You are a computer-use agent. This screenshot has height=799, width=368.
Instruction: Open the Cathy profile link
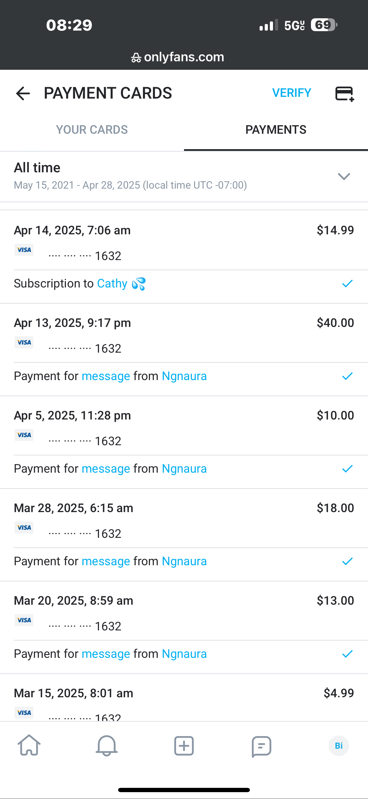112,283
